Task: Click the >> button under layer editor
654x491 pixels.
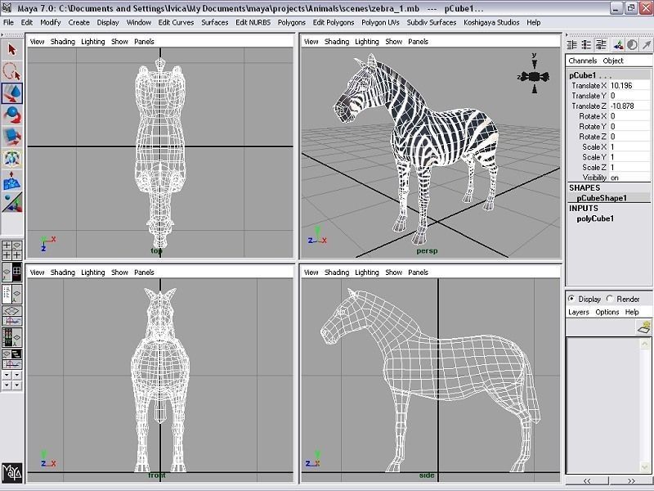Action: (x=630, y=480)
